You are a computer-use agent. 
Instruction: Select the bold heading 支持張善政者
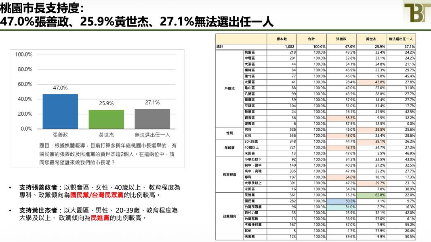click(38, 188)
